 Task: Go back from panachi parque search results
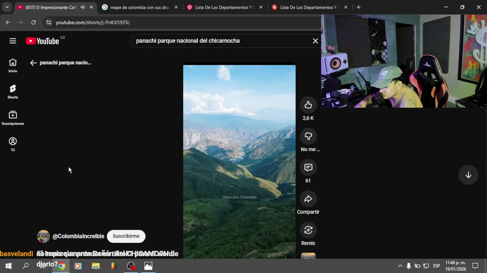point(33,63)
